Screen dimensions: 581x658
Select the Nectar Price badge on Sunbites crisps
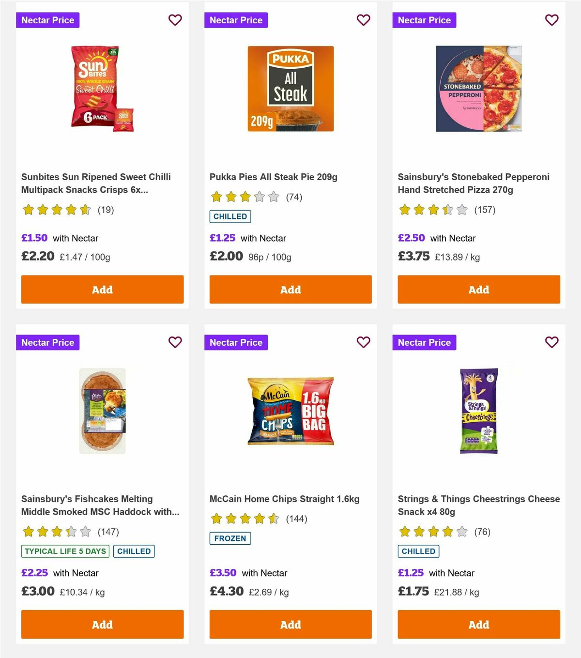pyautogui.click(x=47, y=20)
